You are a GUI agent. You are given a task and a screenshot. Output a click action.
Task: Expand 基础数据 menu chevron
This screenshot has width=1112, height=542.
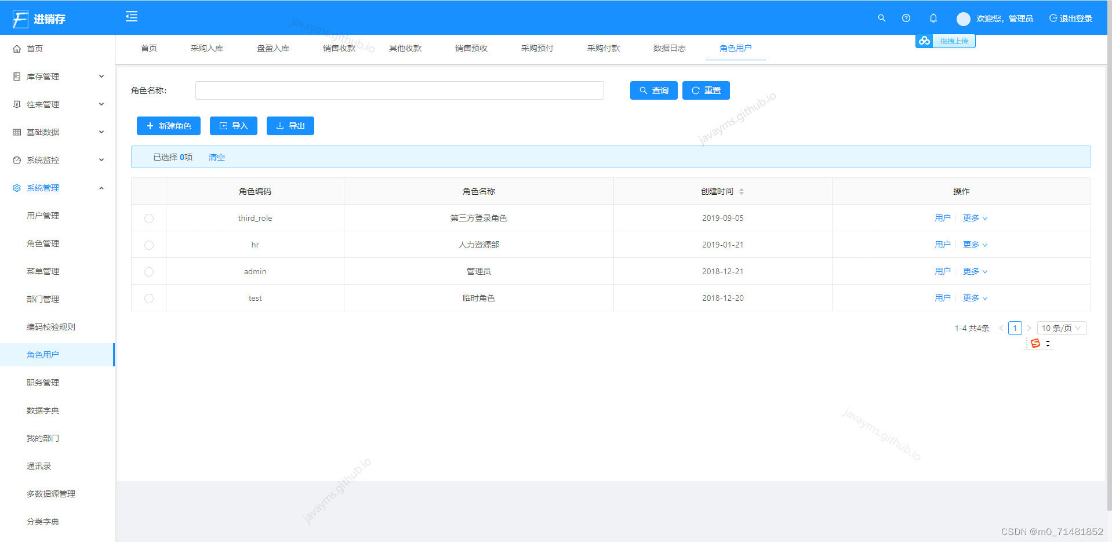pos(101,132)
